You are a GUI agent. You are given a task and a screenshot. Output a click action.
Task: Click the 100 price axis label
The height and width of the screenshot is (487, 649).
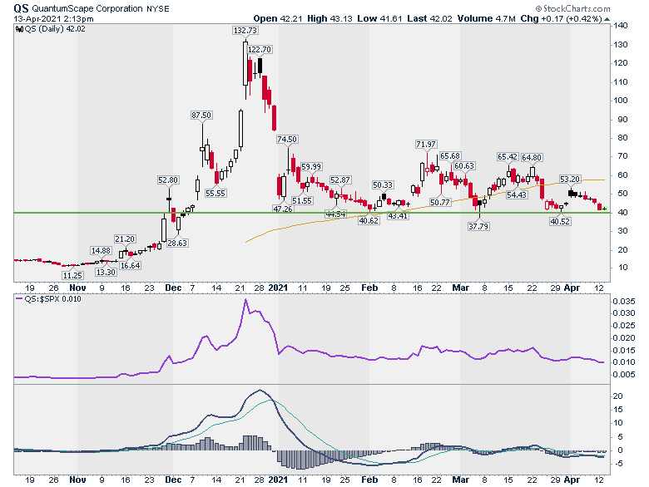[x=621, y=101]
